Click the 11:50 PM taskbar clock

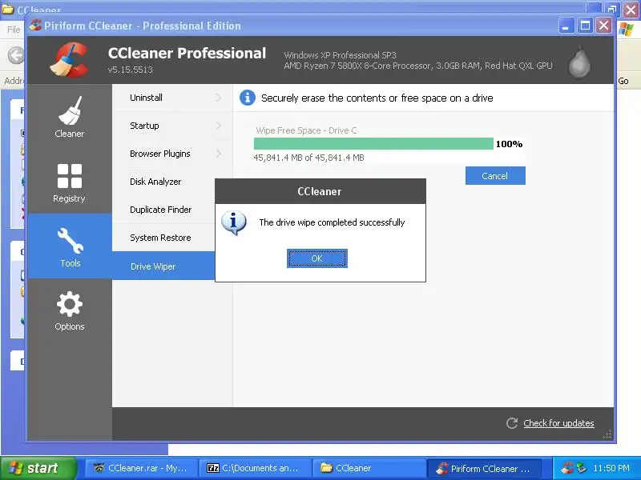tap(611, 468)
